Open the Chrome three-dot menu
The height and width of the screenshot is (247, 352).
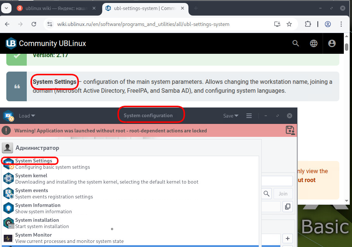(x=341, y=24)
